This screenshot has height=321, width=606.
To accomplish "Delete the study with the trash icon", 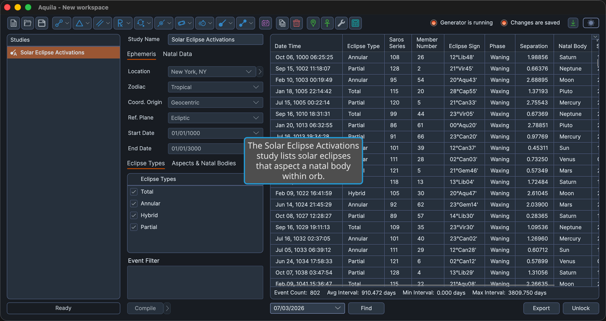I will (296, 23).
